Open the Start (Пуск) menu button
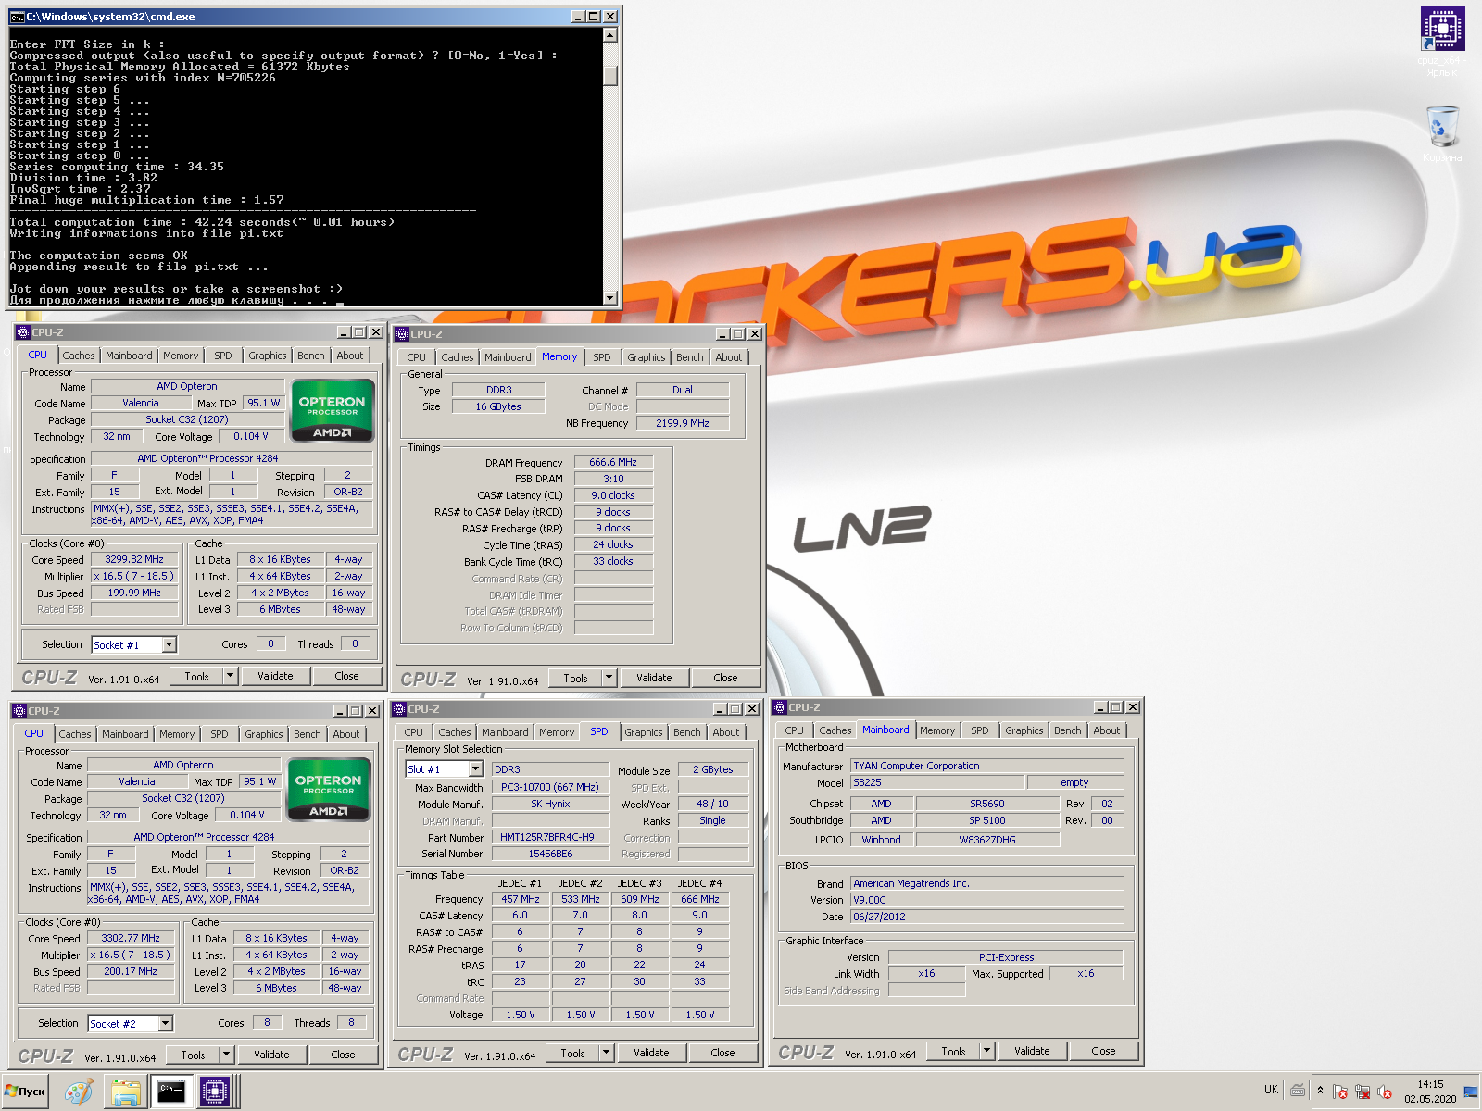This screenshot has height=1111, width=1482. 25,1092
